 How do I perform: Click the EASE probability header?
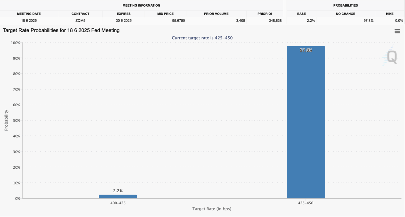coord(301,14)
